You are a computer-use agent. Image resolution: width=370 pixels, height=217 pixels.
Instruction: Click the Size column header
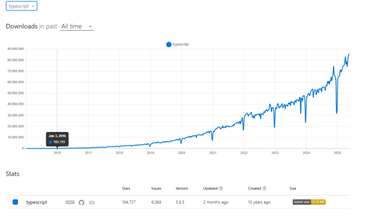(x=292, y=188)
